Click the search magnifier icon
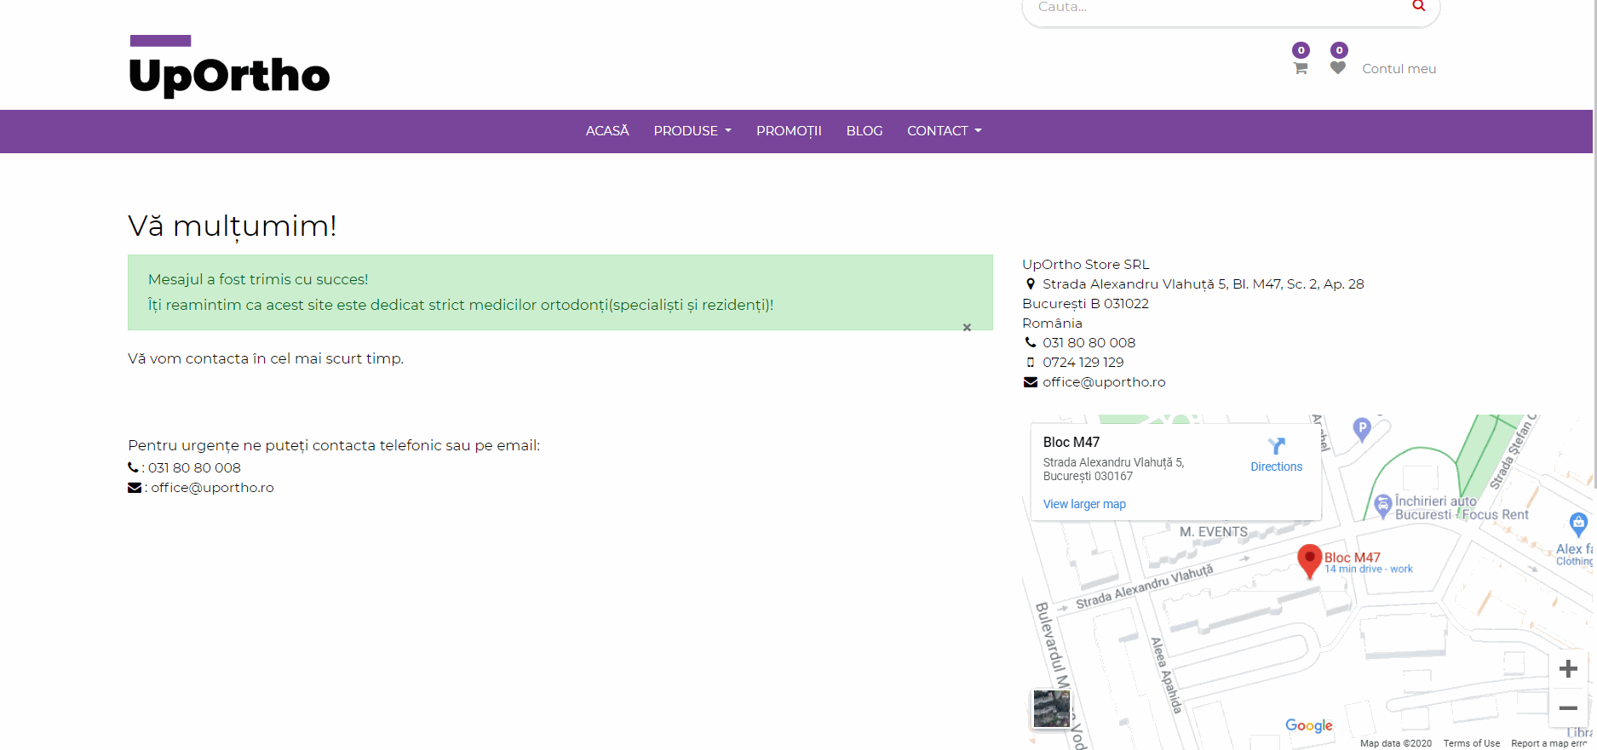This screenshot has height=750, width=1597. tap(1418, 6)
